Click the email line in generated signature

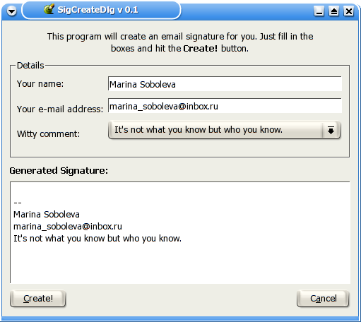point(68,227)
